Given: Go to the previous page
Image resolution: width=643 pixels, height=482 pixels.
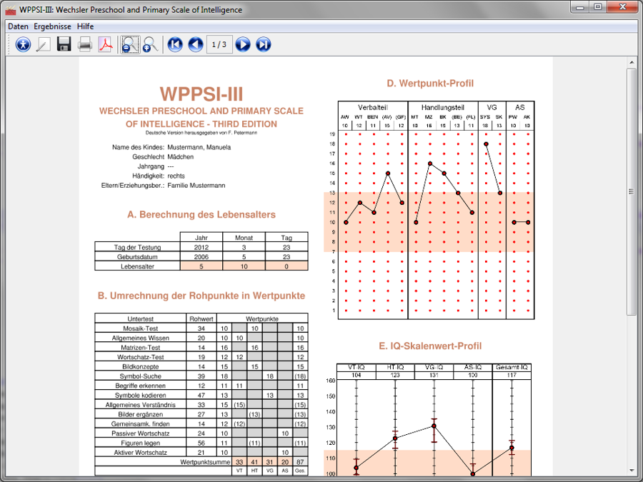Looking at the screenshot, I should (196, 45).
